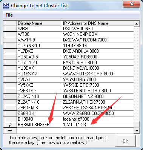Screen dimensions: 143x150
Task: Click the ZP6DEM-6 display name cell
Action: pos(39,108)
